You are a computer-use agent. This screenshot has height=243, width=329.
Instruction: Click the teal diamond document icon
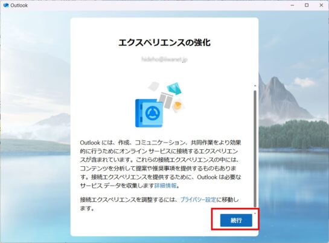(x=174, y=88)
